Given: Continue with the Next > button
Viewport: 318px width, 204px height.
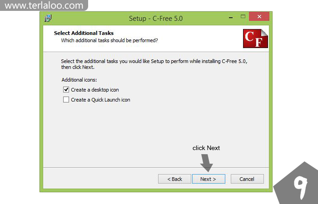Looking at the screenshot, I should click(209, 179).
